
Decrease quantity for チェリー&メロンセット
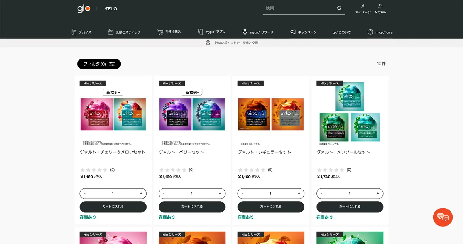click(85, 194)
